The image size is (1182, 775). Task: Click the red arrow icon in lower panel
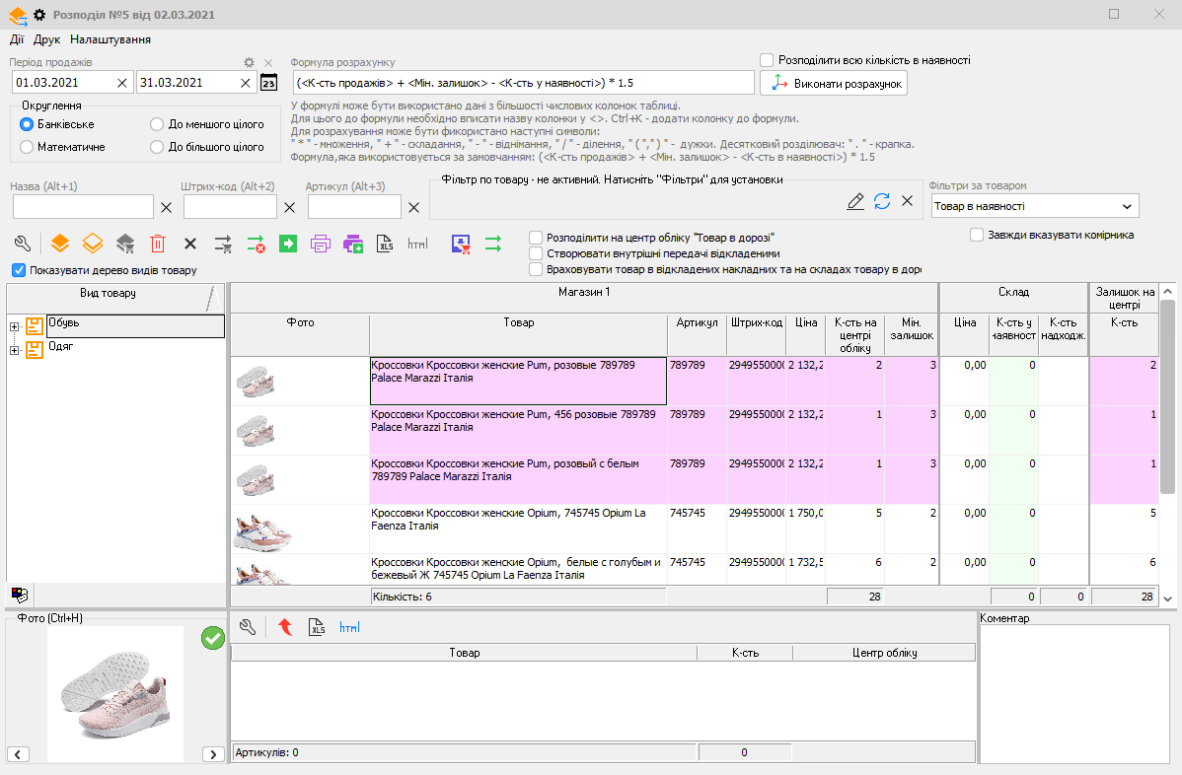[285, 627]
